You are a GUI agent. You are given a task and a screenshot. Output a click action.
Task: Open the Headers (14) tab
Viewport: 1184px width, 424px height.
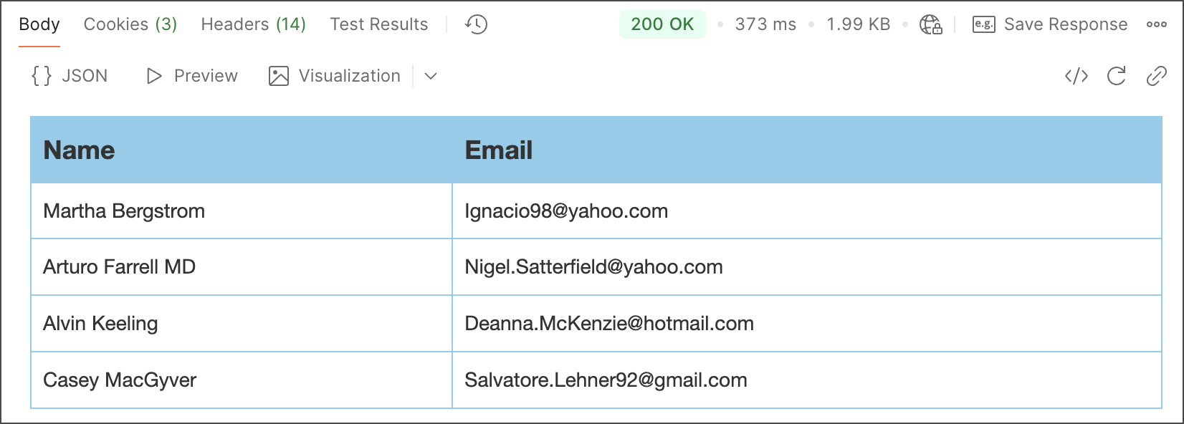point(253,24)
